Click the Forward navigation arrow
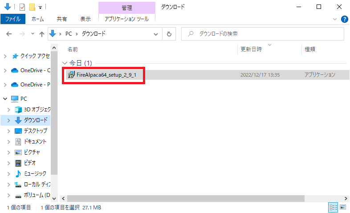The image size is (350, 213). click(x=22, y=34)
